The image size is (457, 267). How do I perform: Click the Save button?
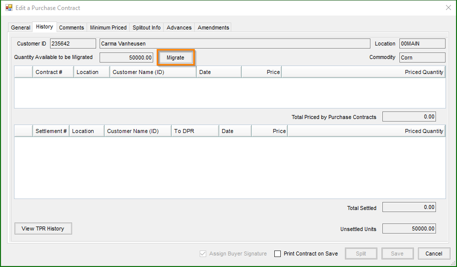point(397,253)
